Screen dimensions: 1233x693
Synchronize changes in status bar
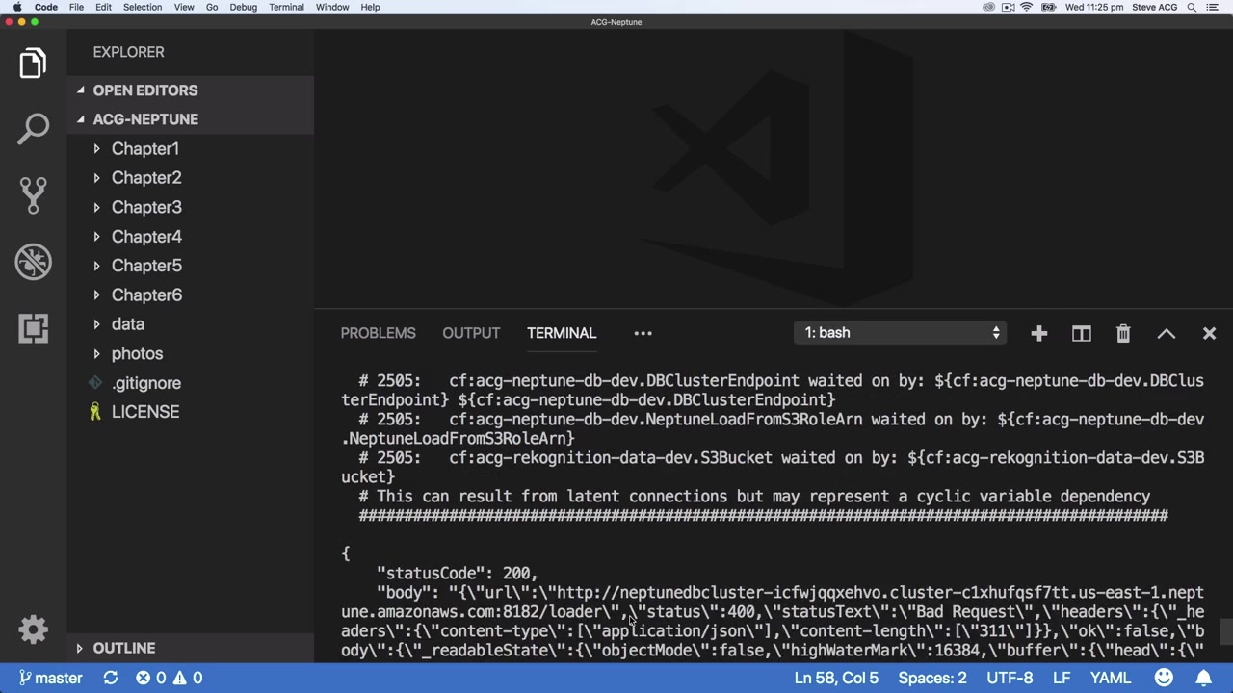click(x=111, y=678)
